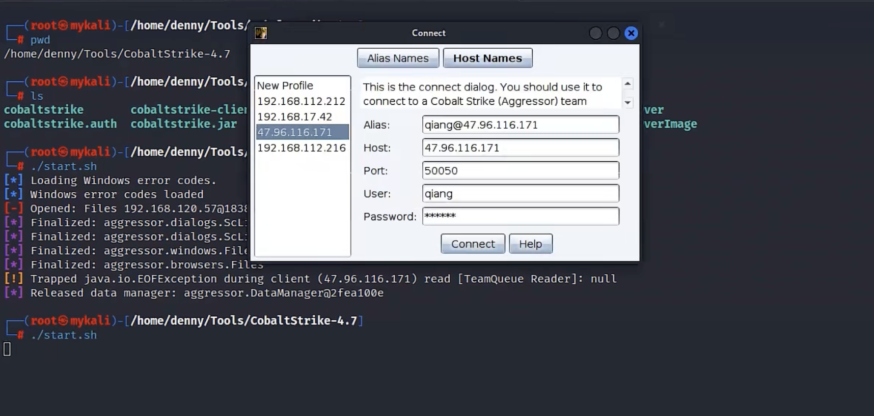This screenshot has width=874, height=416.
Task: Click cobaltstrike.auth in terminal listing
Action: (60, 124)
